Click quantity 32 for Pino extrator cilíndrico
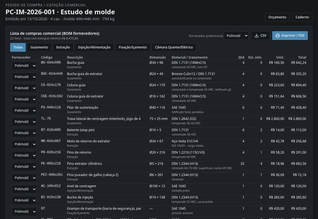 pos(242,163)
